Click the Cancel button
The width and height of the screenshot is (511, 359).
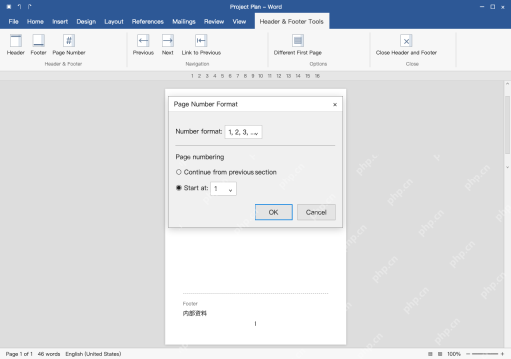316,212
